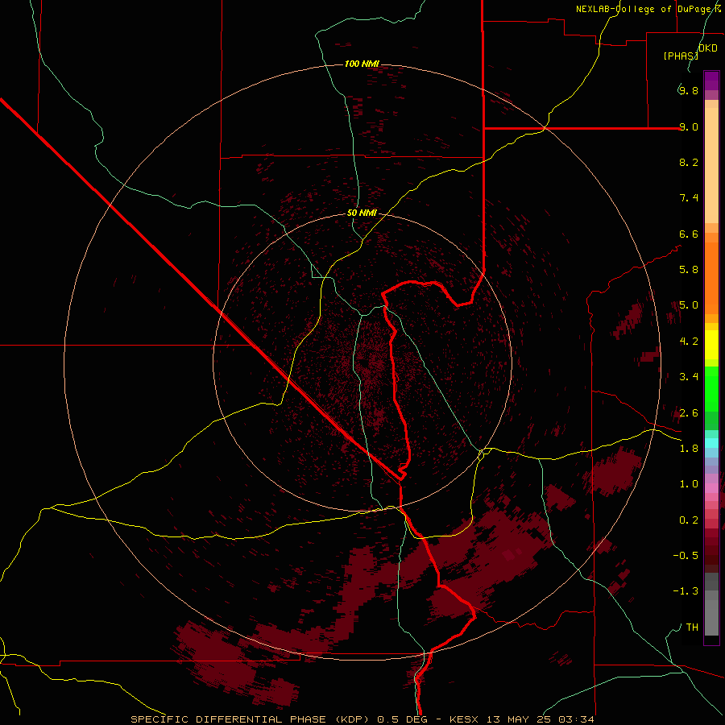Click the 1.0 legend value
725x725 pixels.
[689, 484]
